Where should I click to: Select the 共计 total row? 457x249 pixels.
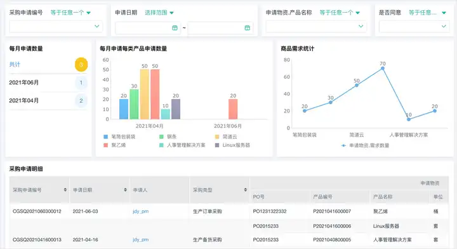coord(48,64)
